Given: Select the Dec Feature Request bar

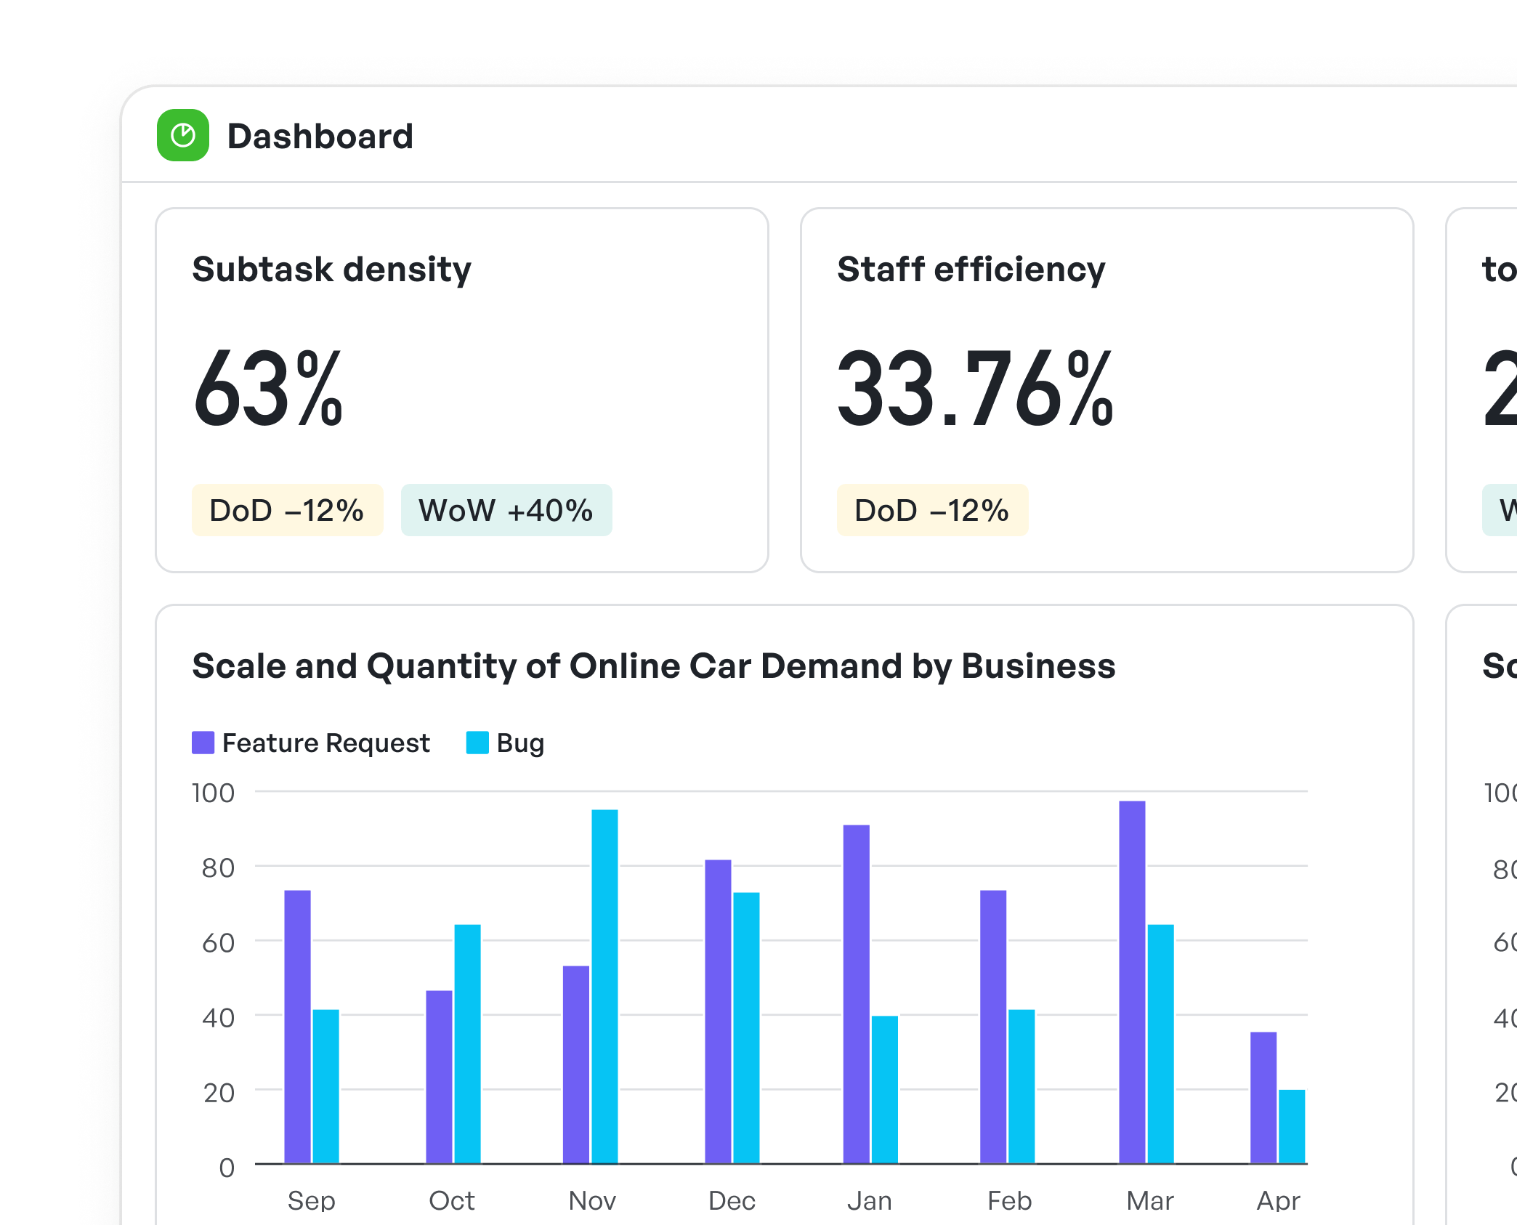Looking at the screenshot, I should coord(718,1011).
